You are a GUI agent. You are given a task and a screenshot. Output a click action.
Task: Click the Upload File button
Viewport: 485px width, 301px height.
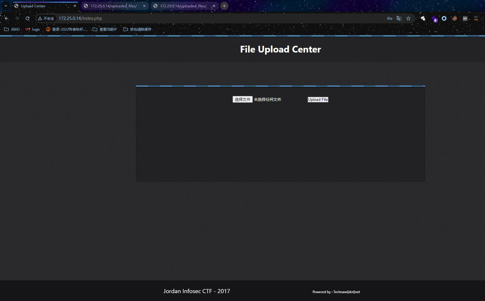coord(318,99)
